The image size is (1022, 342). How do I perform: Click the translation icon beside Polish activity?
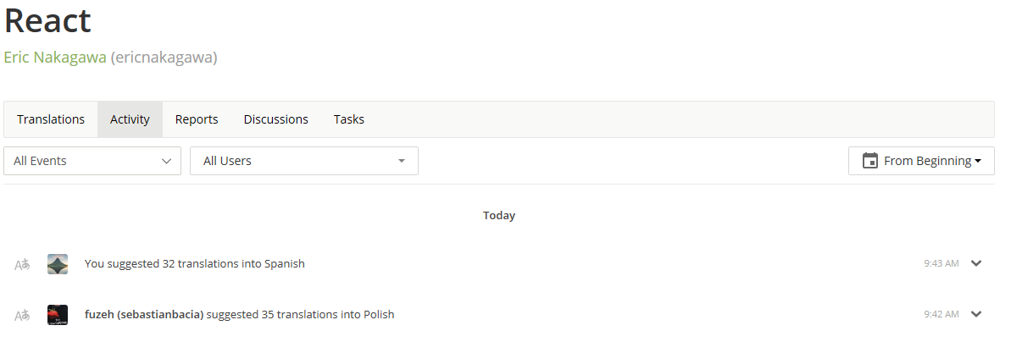[x=22, y=315]
